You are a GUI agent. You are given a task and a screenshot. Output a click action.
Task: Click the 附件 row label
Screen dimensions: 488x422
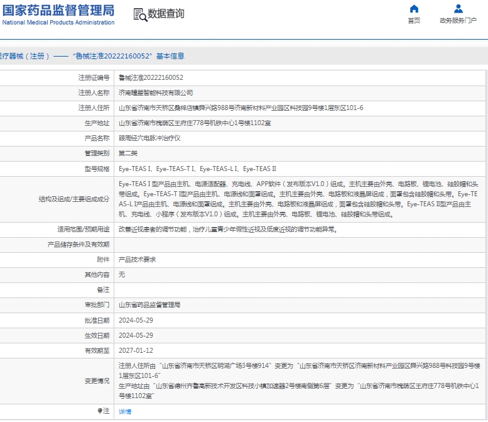pyautogui.click(x=103, y=260)
